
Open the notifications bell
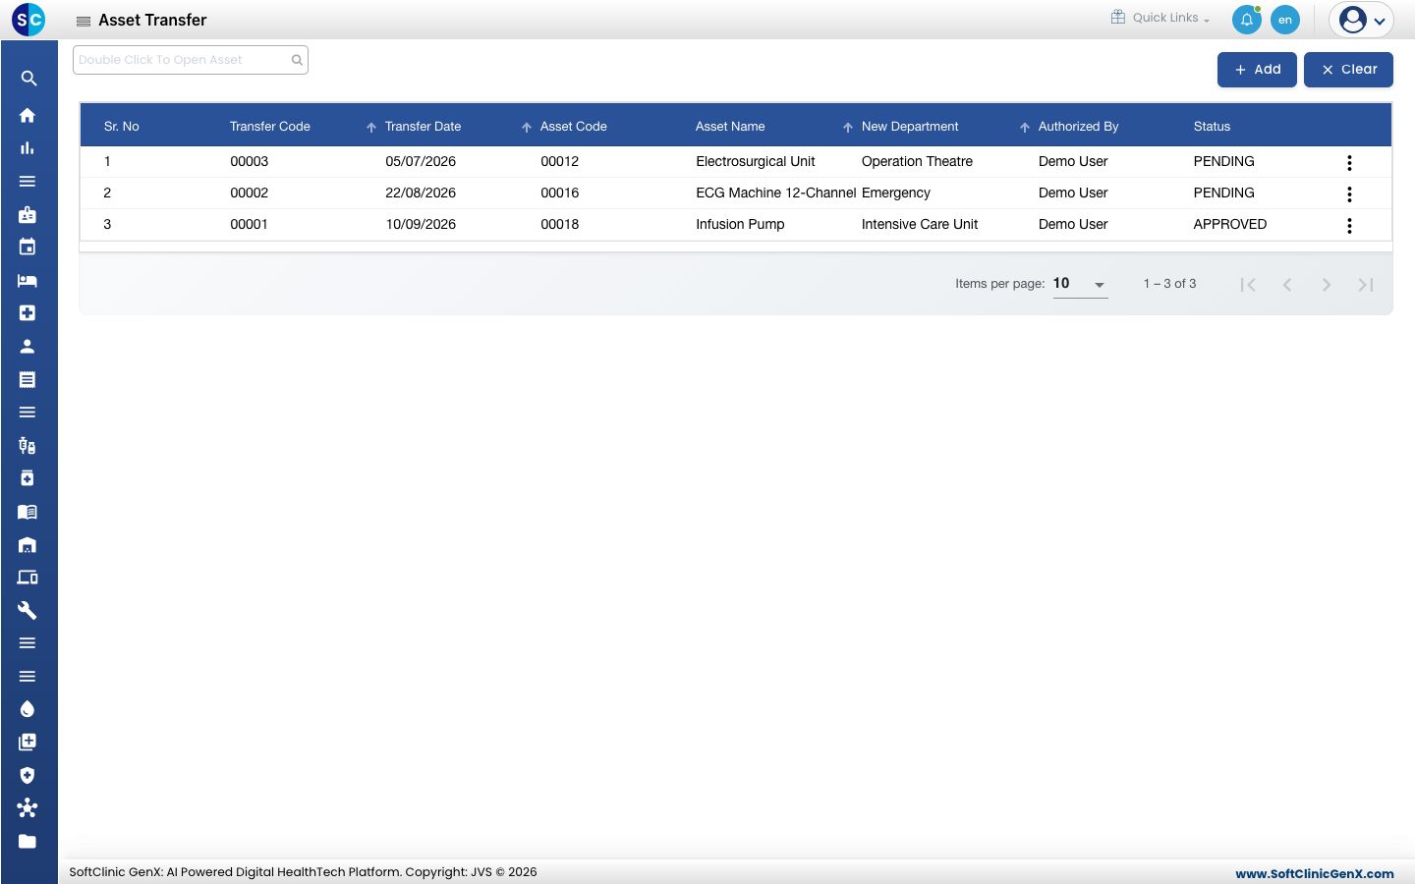[x=1247, y=20]
